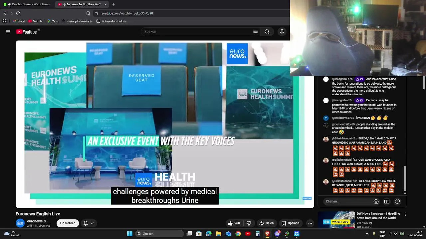The image size is (426, 239).
Task: Reload the page
Action: pos(18,13)
